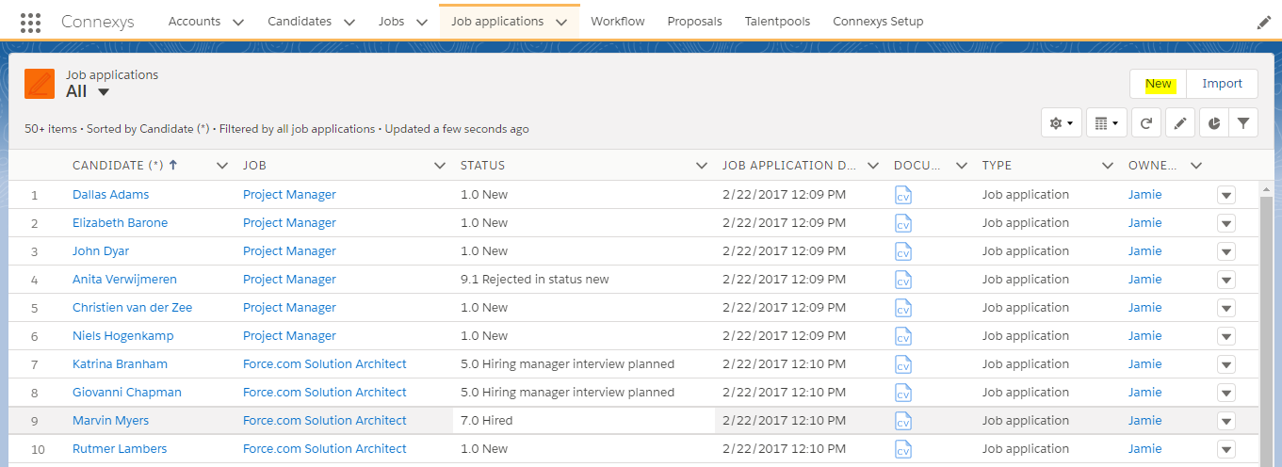Open row actions menu for John Dyar
1282x467 pixels.
coord(1226,251)
